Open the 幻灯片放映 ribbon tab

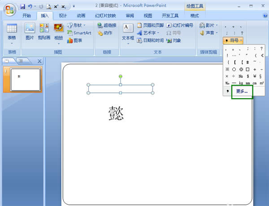coord(106,15)
